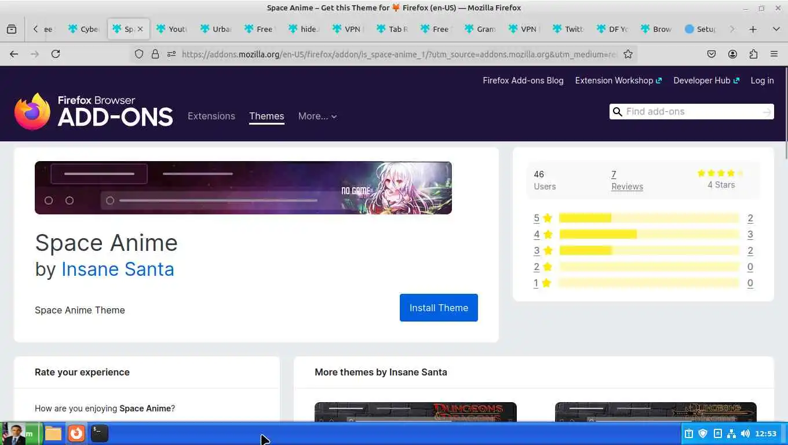List all tabs dropdown
Image resolution: width=788 pixels, height=445 pixels.
point(776,29)
